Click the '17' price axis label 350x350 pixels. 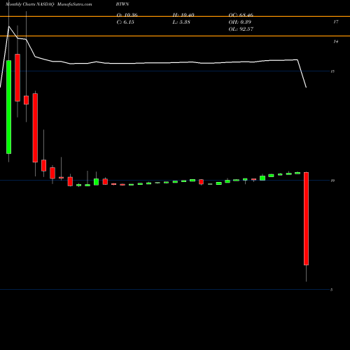pyautogui.click(x=336, y=22)
